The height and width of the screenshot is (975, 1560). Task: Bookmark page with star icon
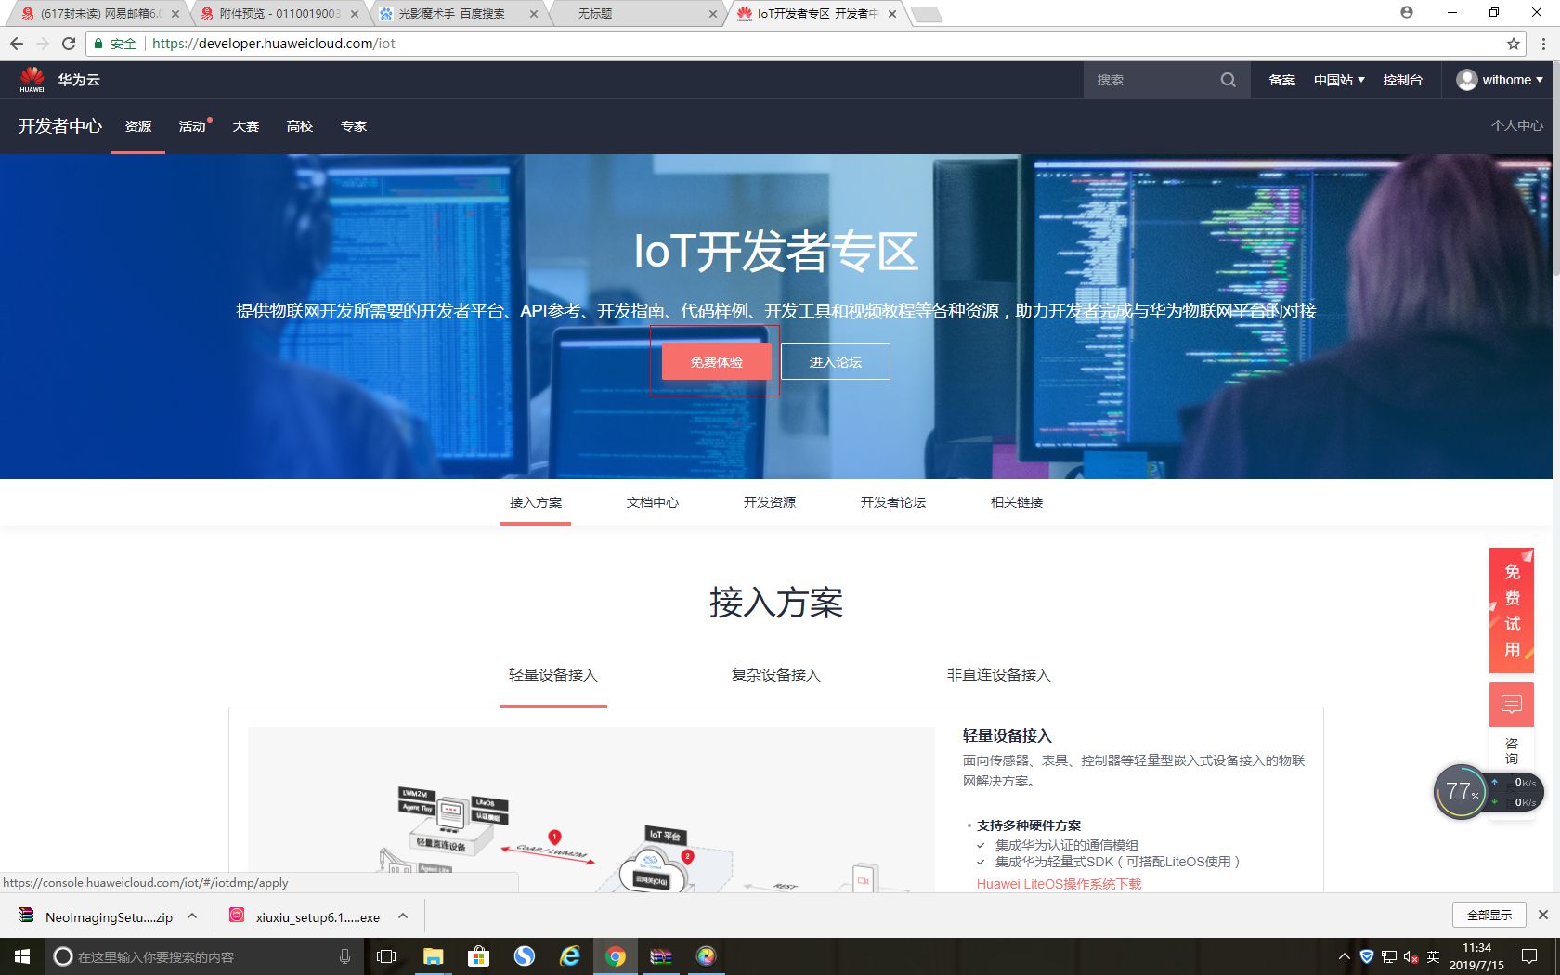click(x=1514, y=44)
